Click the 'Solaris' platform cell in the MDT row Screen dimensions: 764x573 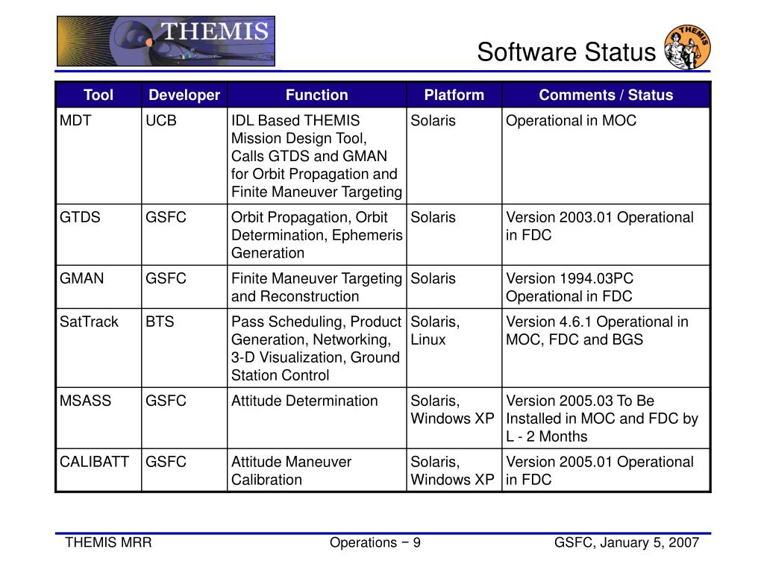coord(454,156)
